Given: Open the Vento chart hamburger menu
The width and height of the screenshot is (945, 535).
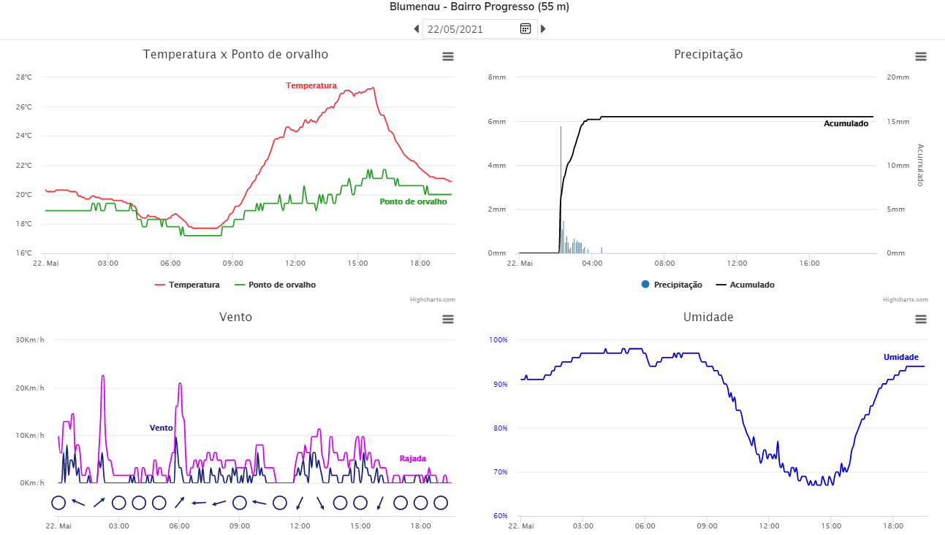Looking at the screenshot, I should [448, 319].
